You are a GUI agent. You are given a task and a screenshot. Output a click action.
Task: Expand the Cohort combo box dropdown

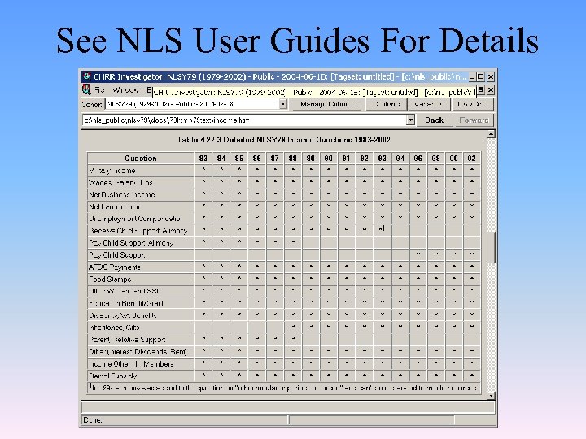point(283,104)
